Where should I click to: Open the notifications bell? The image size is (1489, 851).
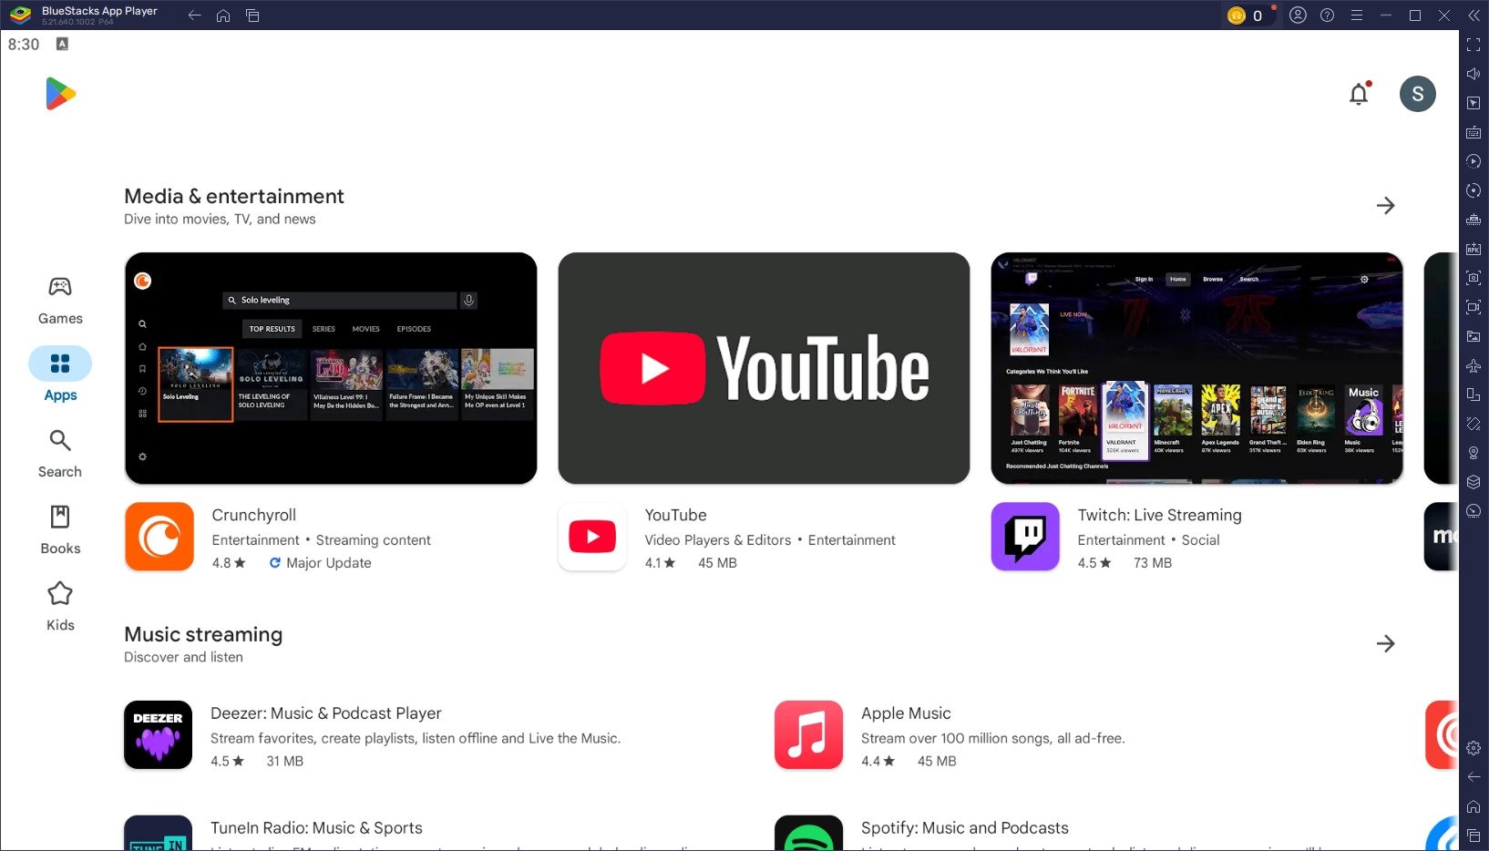click(x=1359, y=94)
